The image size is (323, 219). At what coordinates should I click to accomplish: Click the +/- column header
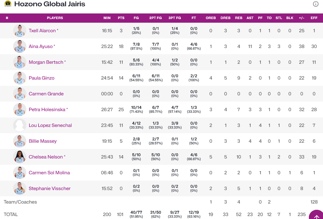coord(302,18)
